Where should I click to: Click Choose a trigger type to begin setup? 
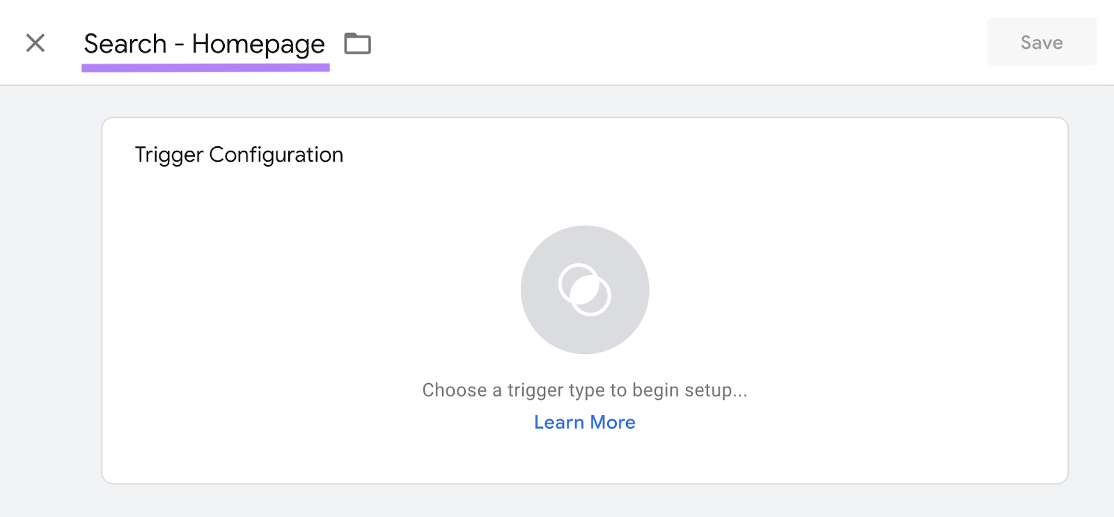[585, 390]
